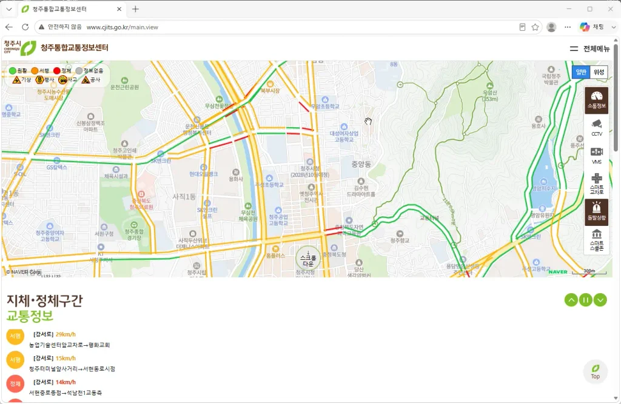Screen dimensions: 621x404
Task: Click the 청주통합교통정보센터 logo link
Action: click(56, 48)
